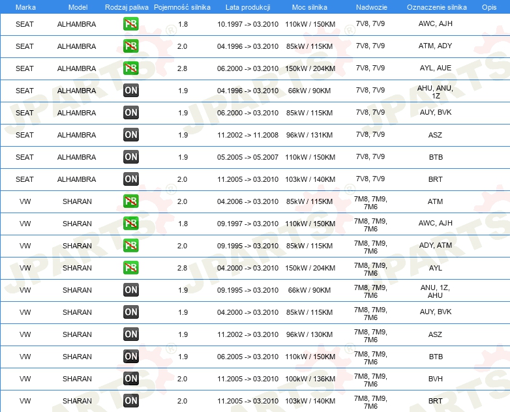
Task: Click ALHAMBRA in the ASZ row
Action: coord(77,135)
